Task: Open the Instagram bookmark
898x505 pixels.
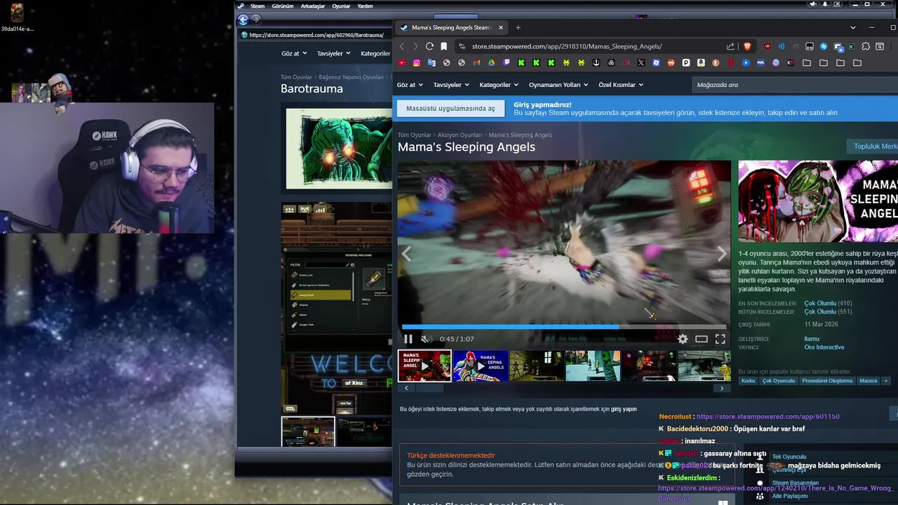Action: click(417, 63)
